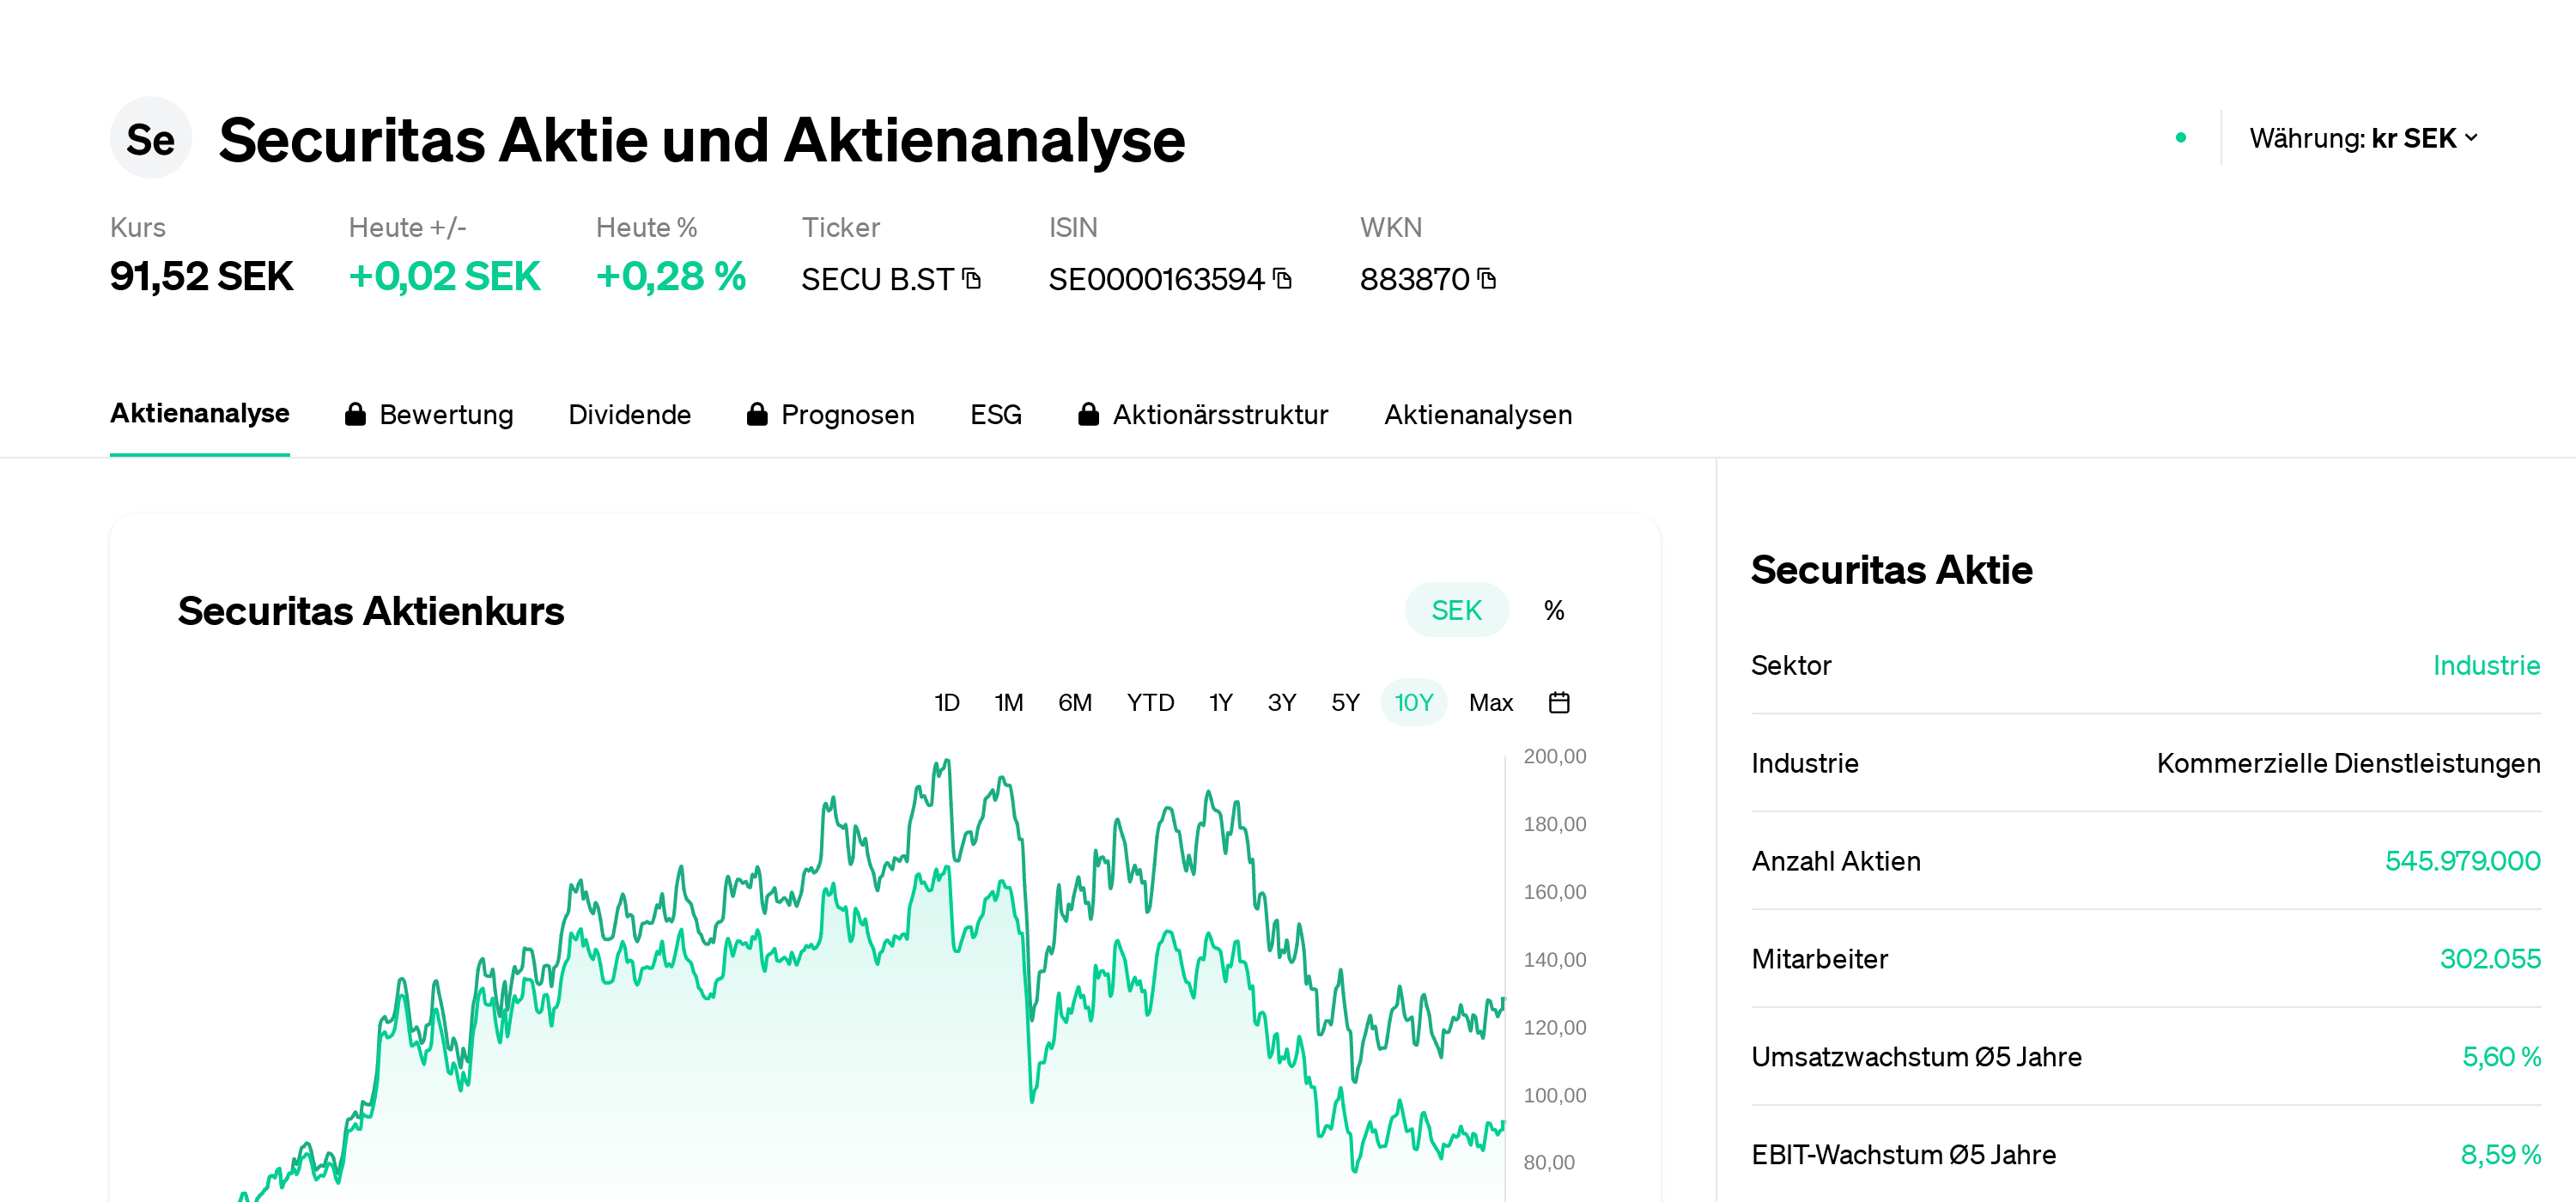This screenshot has height=1202, width=2576.
Task: Open the Aktienanalyse tab
Action: 200,413
